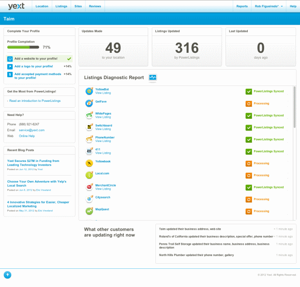Open 4 Innovative Strategies blog post

point(38,204)
